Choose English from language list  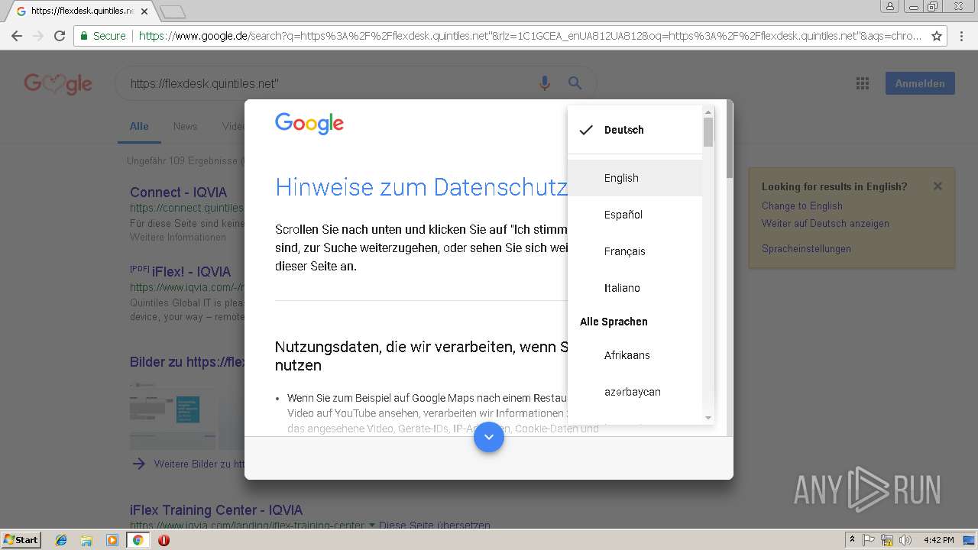click(635, 178)
